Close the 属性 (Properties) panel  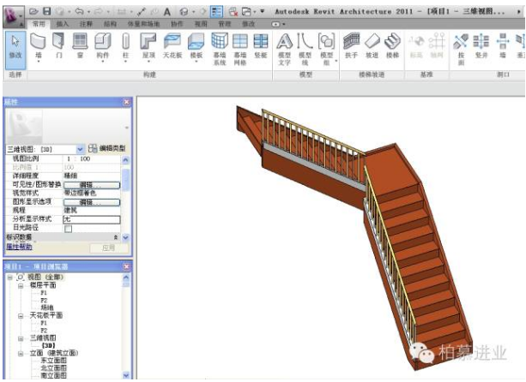pos(126,102)
